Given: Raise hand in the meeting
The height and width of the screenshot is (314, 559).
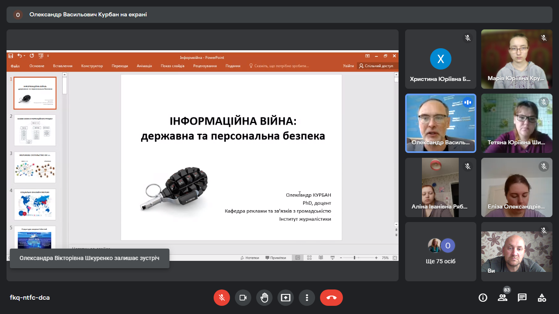Looking at the screenshot, I should click(264, 298).
